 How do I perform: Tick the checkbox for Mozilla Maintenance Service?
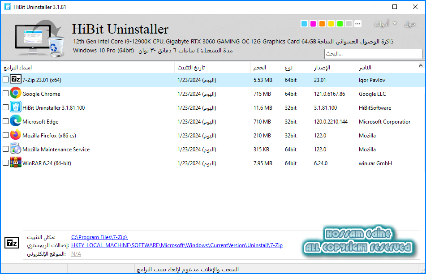5,149
